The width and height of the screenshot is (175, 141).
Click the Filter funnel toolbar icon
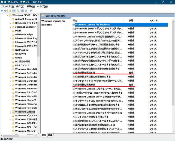tap(31, 11)
